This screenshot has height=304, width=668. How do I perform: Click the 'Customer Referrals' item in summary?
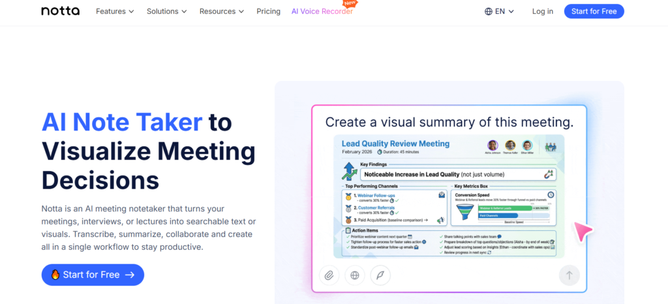pyautogui.click(x=376, y=207)
